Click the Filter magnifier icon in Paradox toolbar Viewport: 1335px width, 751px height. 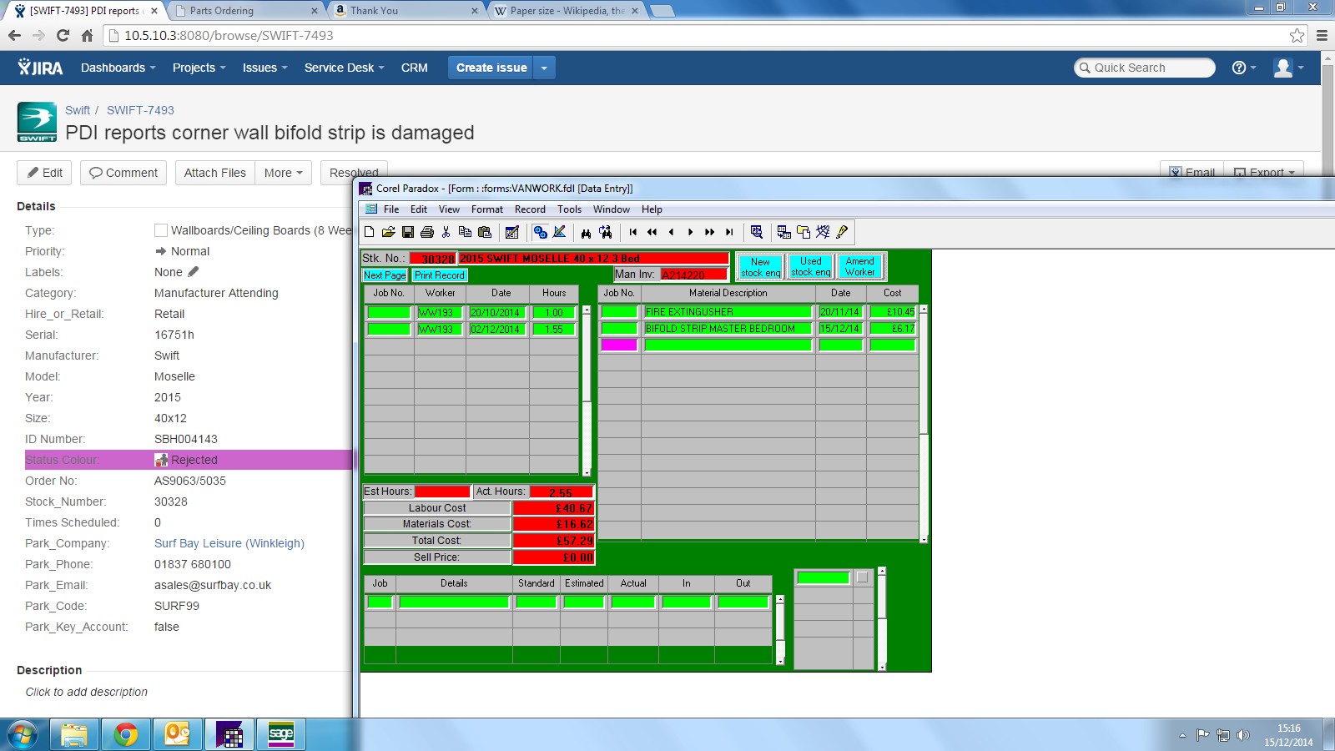756,232
